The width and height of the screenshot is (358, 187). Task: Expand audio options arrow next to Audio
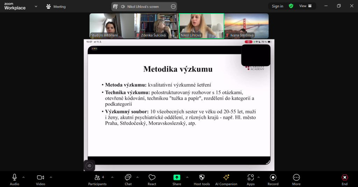(x=23, y=177)
